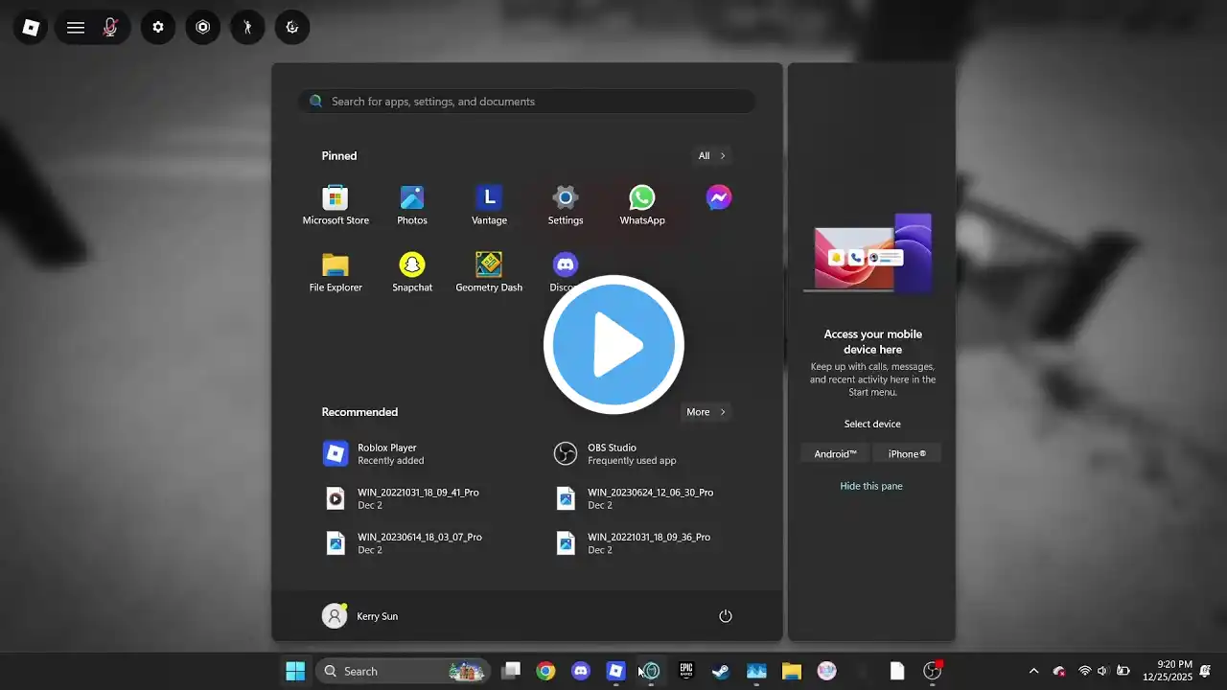Select Android as mobile device
The width and height of the screenshot is (1227, 690).
pyautogui.click(x=835, y=453)
